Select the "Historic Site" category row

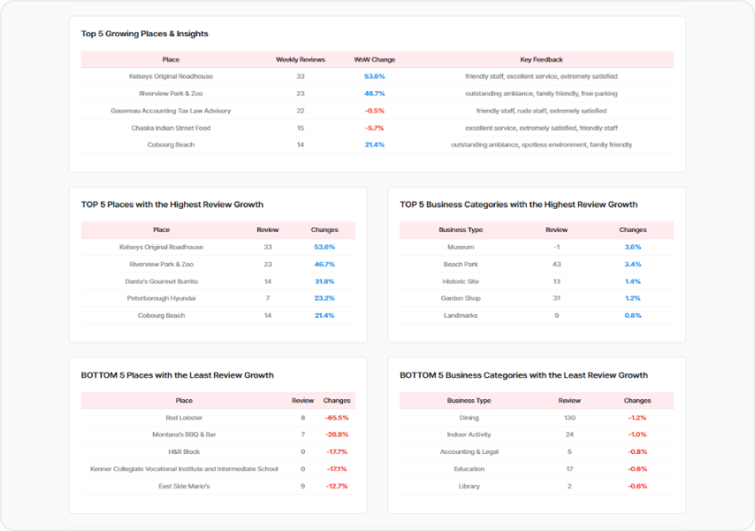(x=461, y=281)
